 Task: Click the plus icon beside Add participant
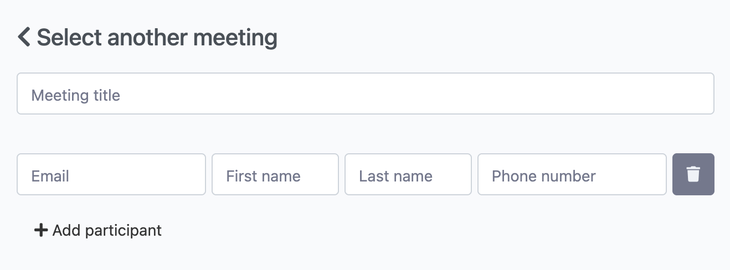coord(41,230)
